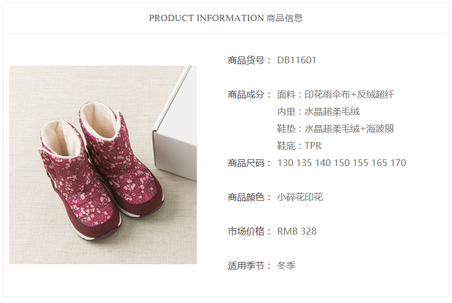Click the PRODUCT INFORMATION 商品信息 heading
The width and height of the screenshot is (452, 303).
[225, 18]
